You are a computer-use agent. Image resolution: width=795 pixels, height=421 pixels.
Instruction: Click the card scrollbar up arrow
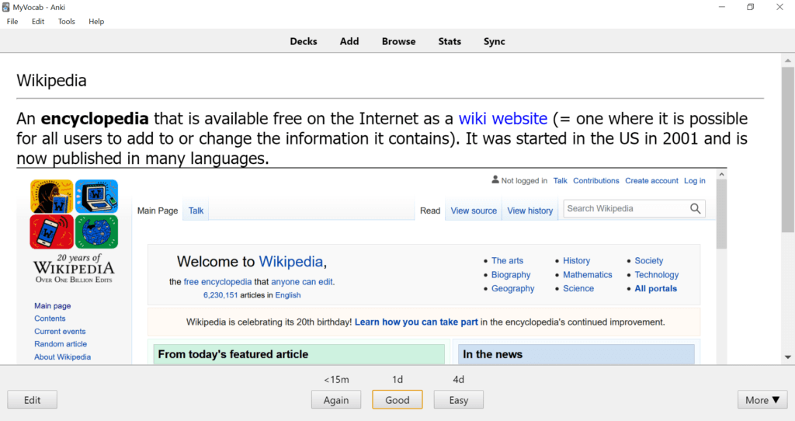click(787, 61)
